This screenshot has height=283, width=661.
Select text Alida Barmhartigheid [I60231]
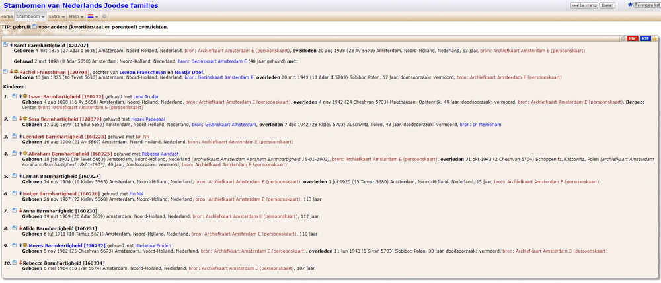[60, 228]
